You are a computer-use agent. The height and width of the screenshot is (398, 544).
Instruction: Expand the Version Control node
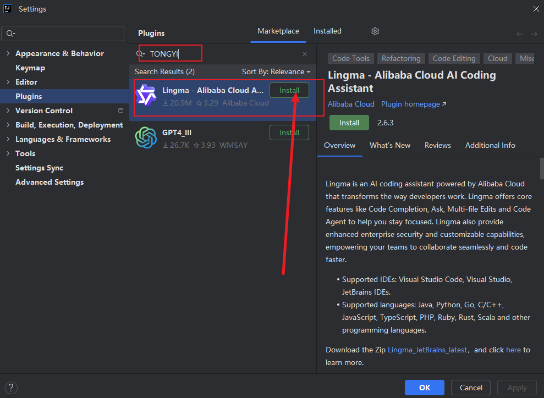pyautogui.click(x=8, y=110)
